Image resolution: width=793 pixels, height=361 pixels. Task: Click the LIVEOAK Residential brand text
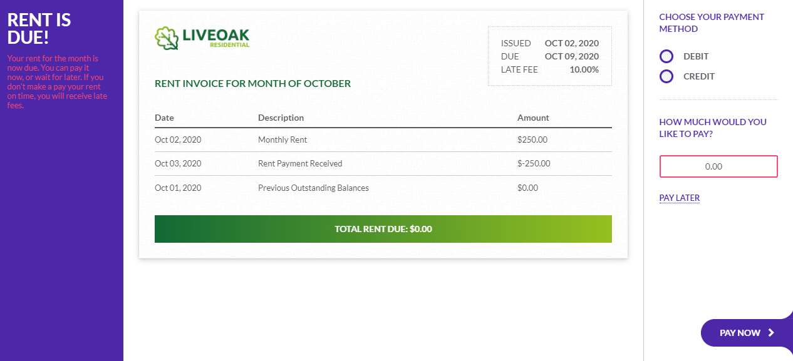(x=216, y=38)
